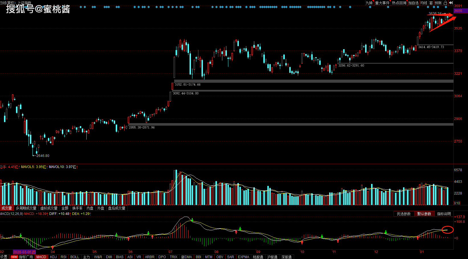Toggle the 均线 moving average display
Viewport: 468px width, 259px height.
click(424, 3)
